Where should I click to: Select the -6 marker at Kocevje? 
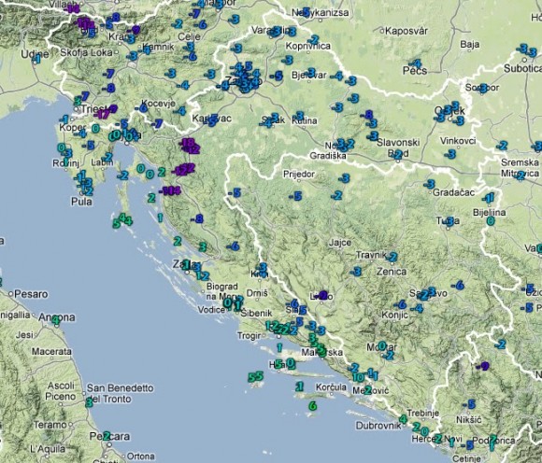click(142, 108)
